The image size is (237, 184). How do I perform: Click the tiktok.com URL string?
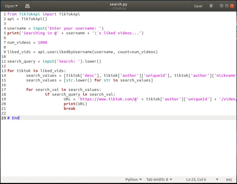pyautogui.click(x=108, y=99)
